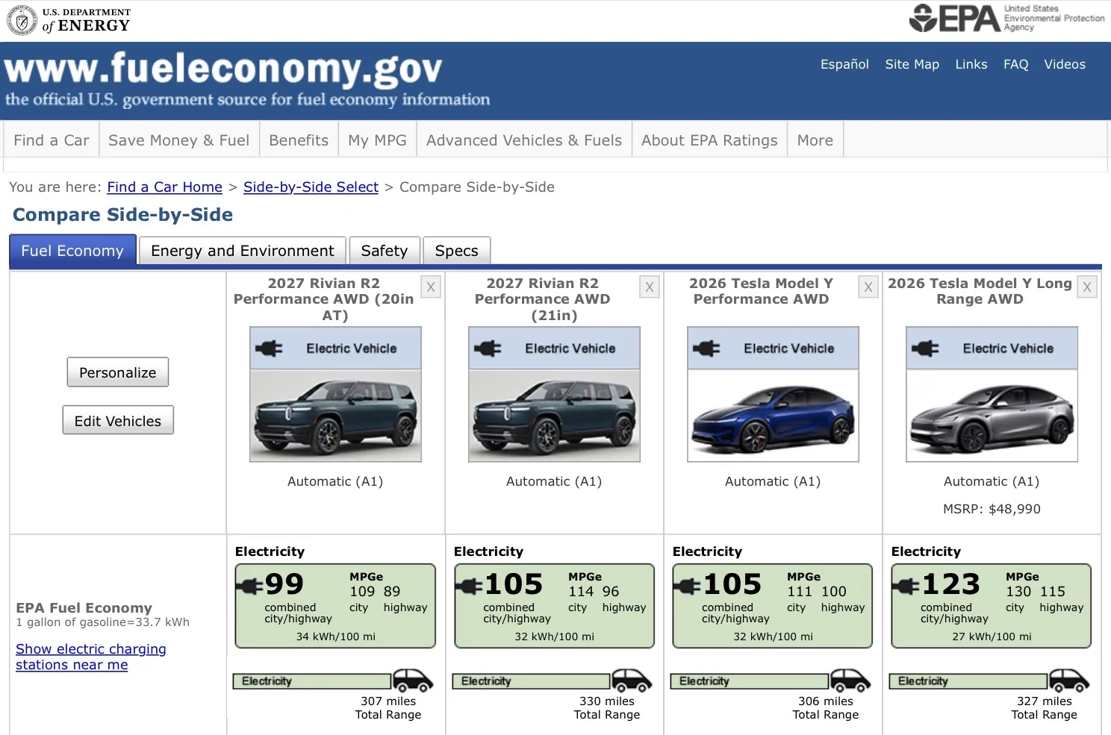Click car range icon above 306 miles
Viewport: 1111px width, 735px height.
(850, 681)
